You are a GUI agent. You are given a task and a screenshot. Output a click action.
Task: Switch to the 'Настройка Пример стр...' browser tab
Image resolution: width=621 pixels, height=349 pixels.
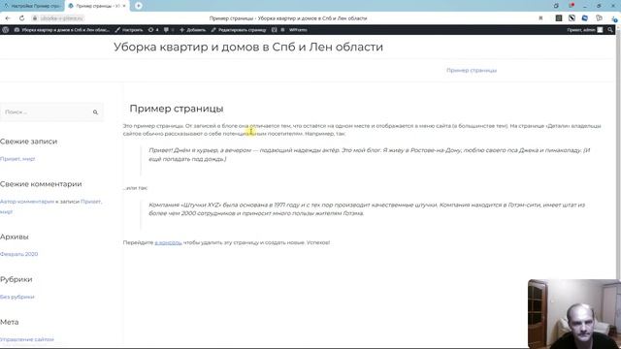[32, 6]
